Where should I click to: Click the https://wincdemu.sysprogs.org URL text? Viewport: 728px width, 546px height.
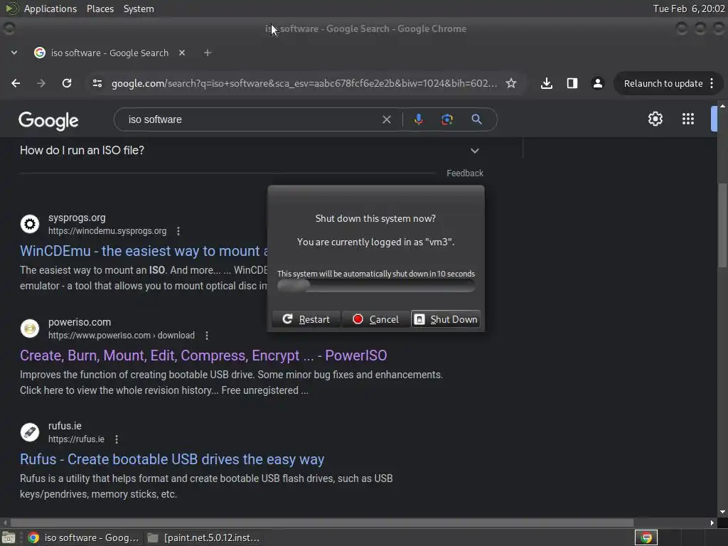point(107,231)
